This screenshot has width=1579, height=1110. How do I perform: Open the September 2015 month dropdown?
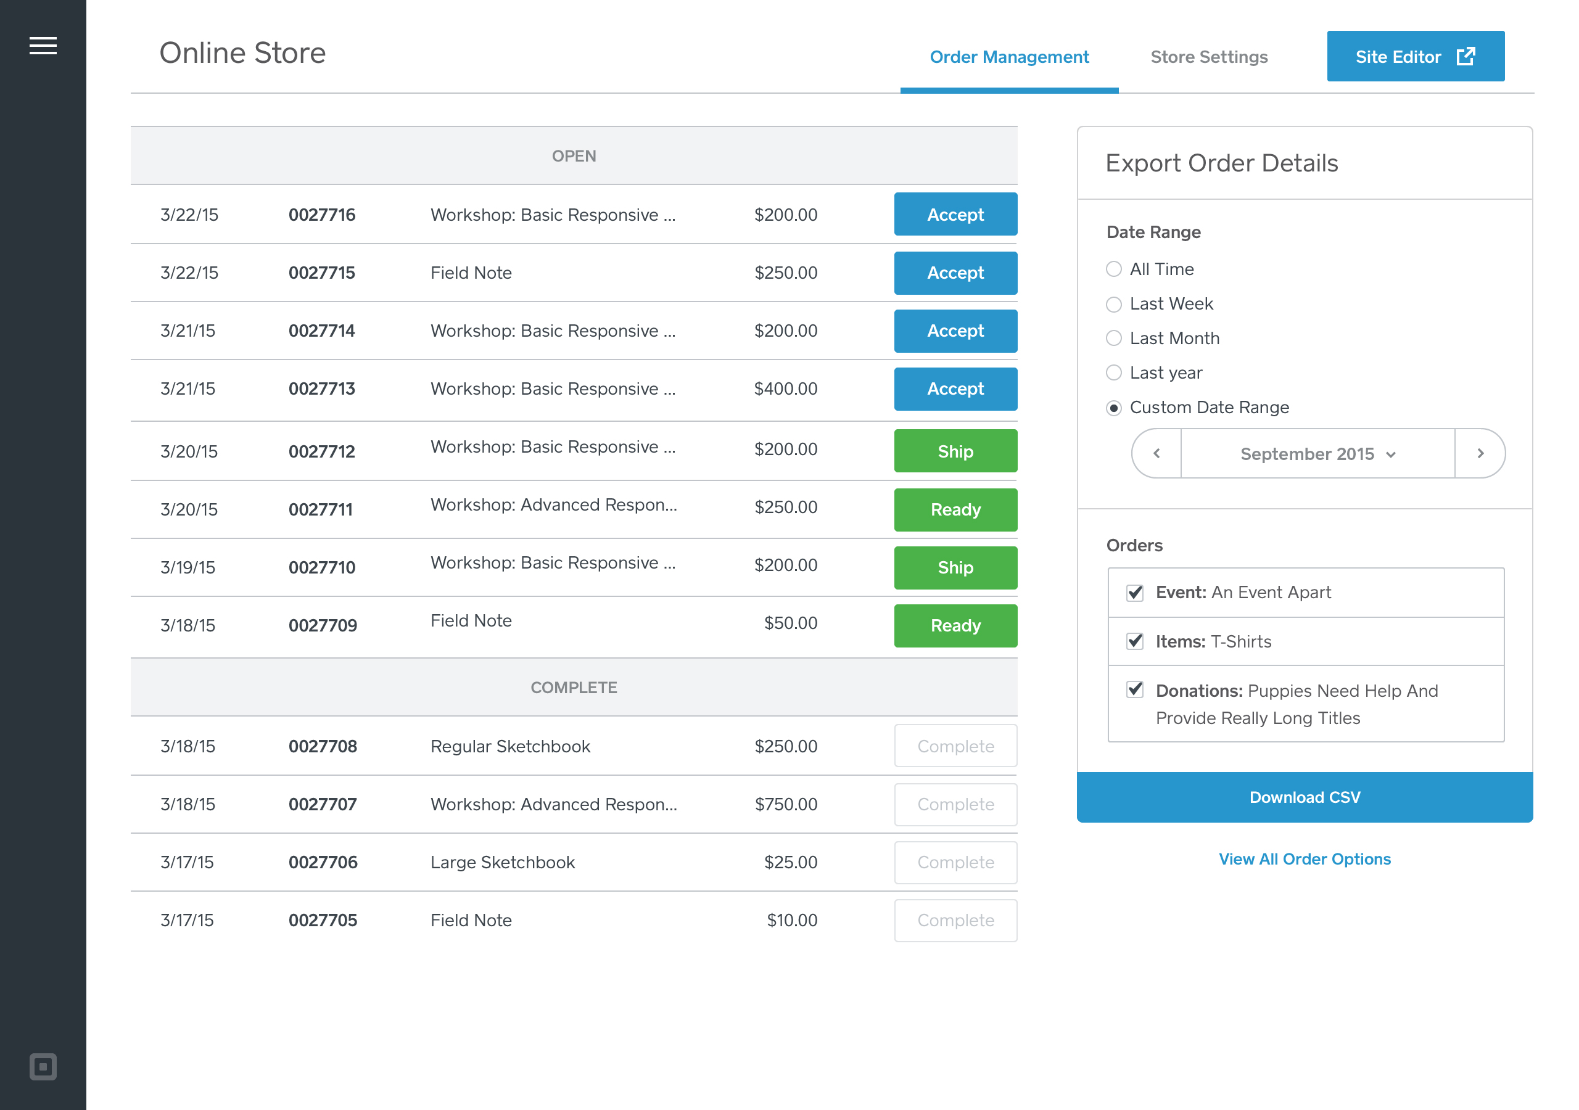[x=1317, y=454]
